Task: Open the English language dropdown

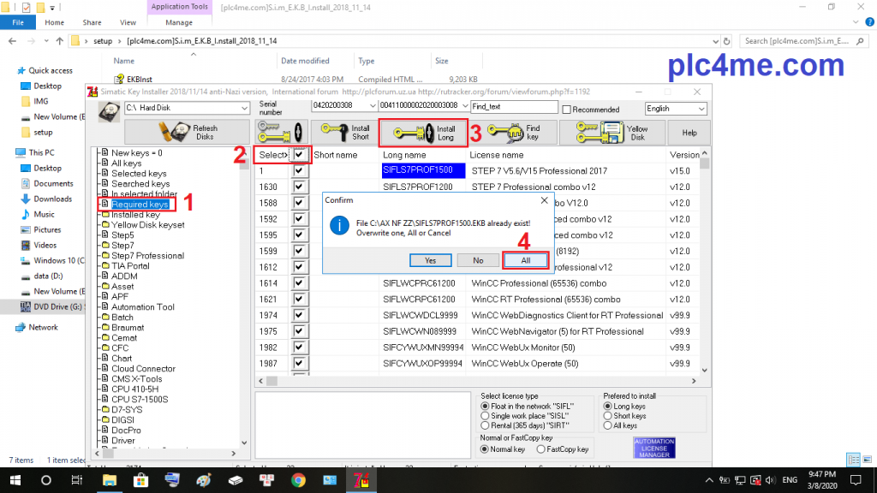Action: tap(701, 109)
